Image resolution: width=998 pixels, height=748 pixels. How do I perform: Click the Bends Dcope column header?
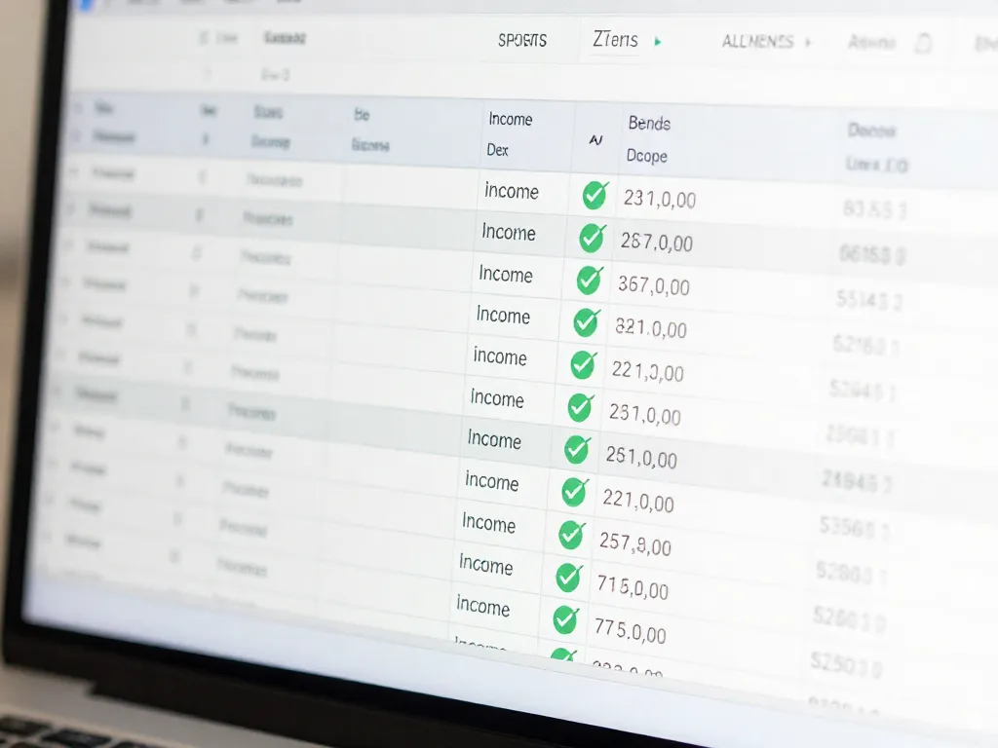(649, 138)
